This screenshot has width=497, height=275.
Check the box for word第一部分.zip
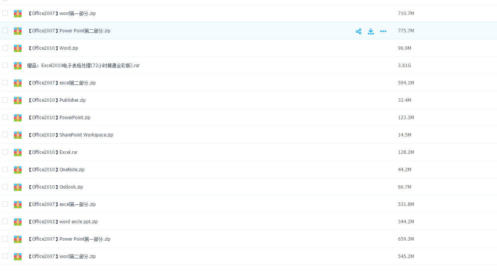pos(5,13)
